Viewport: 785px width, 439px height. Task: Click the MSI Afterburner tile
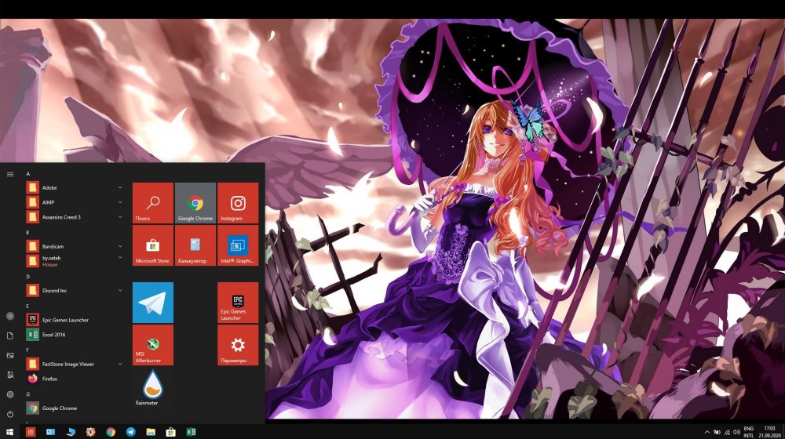pyautogui.click(x=152, y=345)
